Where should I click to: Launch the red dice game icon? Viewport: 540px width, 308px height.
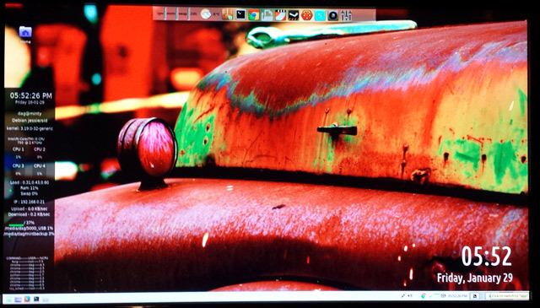[x=306, y=15]
